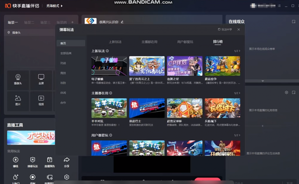Viewport: 299px width, 184px height.
Task: Open the 玩法中学 learning link
Action: tap(225, 29)
